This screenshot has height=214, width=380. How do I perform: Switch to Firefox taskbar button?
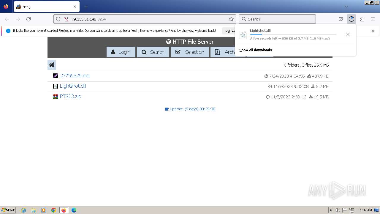point(64,210)
